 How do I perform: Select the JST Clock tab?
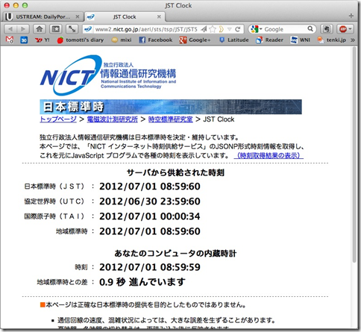pyautogui.click(x=125, y=17)
